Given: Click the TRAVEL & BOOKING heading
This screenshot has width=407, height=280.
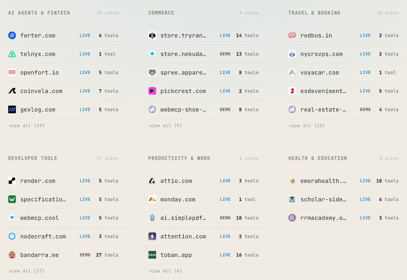Looking at the screenshot, I should 314,13.
